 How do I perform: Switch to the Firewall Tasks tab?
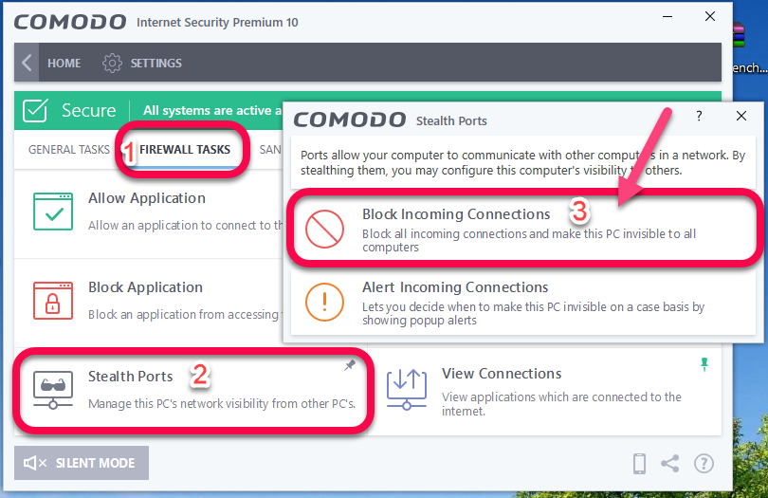[185, 150]
